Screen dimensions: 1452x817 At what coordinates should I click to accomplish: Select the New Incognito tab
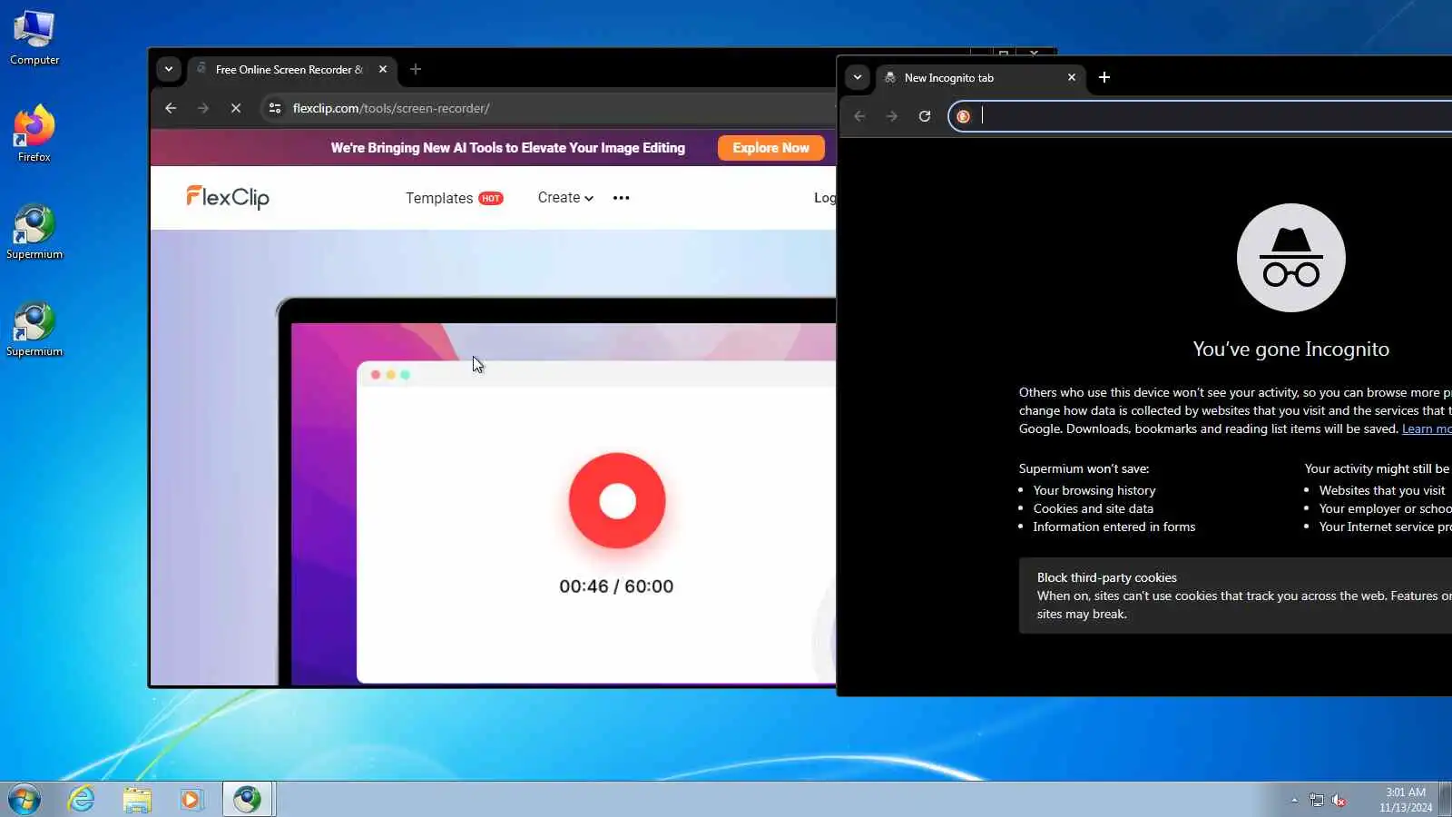pyautogui.click(x=980, y=78)
